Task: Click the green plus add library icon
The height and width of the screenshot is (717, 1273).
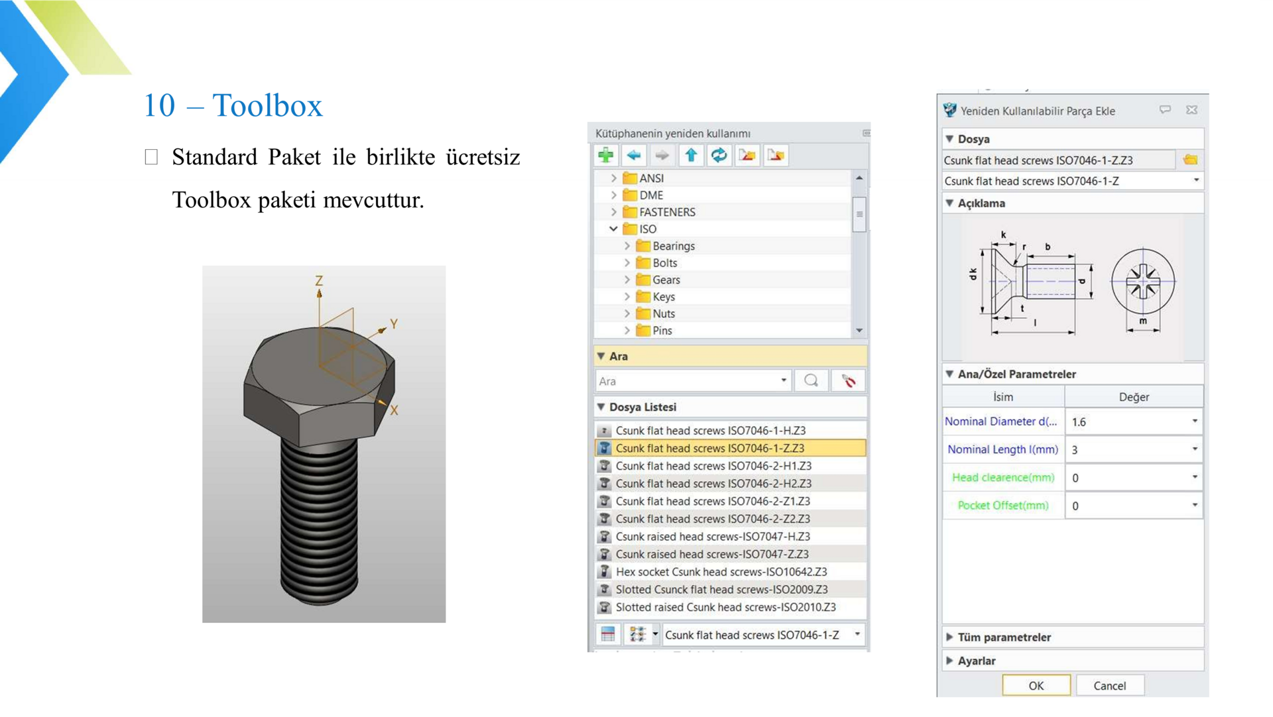Action: pyautogui.click(x=605, y=155)
